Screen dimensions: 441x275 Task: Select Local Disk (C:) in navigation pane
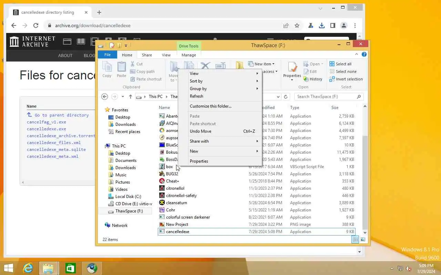click(x=128, y=197)
